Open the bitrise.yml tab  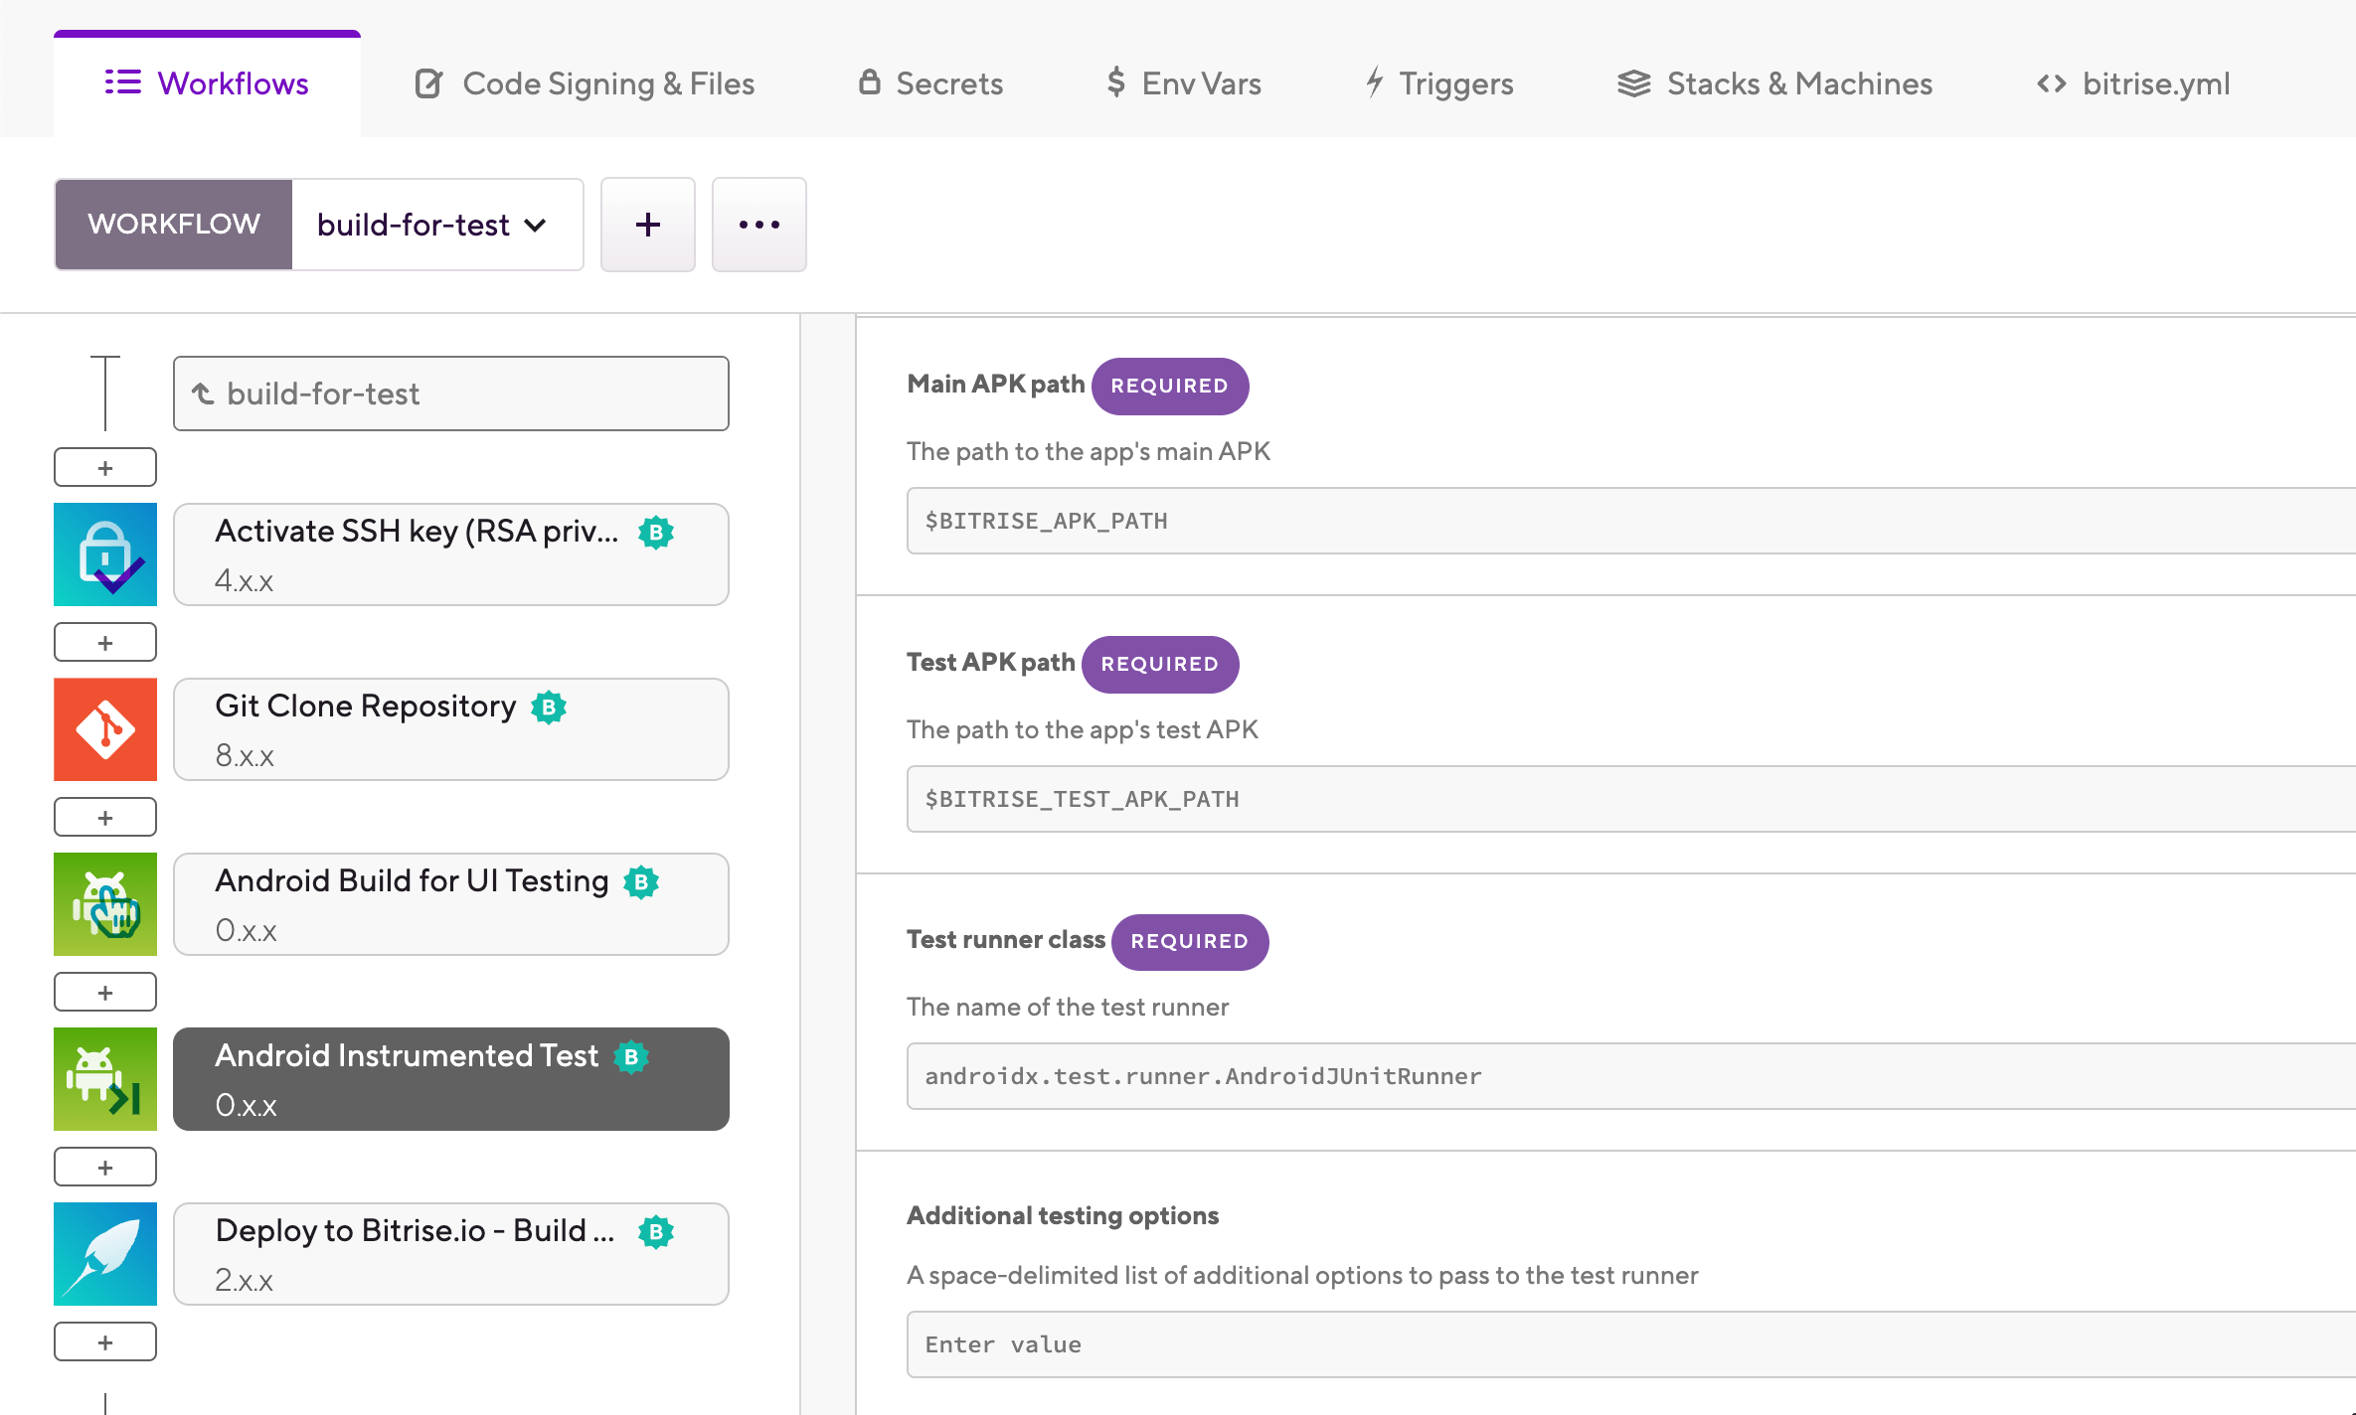(x=2132, y=83)
